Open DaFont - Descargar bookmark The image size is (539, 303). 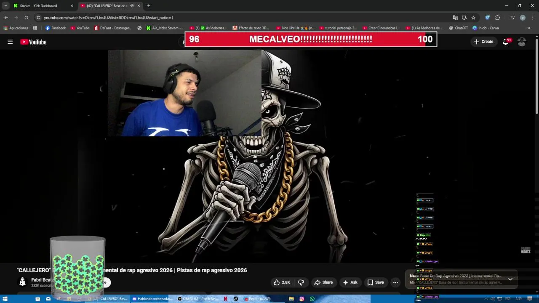tap(113, 28)
